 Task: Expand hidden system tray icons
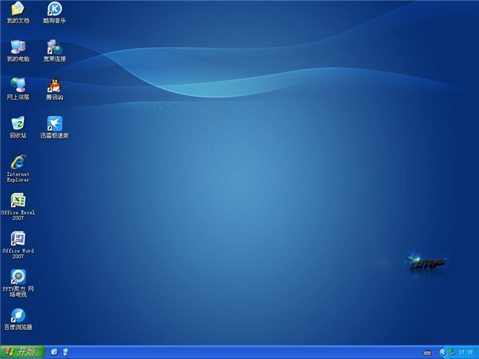[442, 352]
